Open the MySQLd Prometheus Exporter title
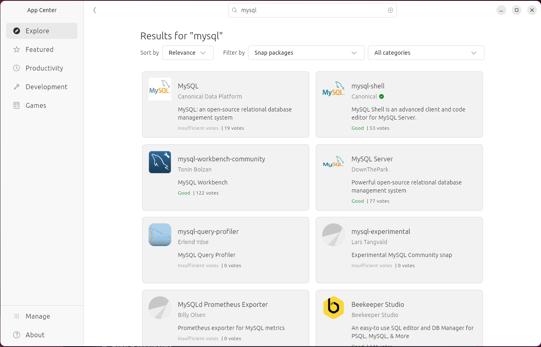Screen dimensions: 541x347 coord(223,304)
